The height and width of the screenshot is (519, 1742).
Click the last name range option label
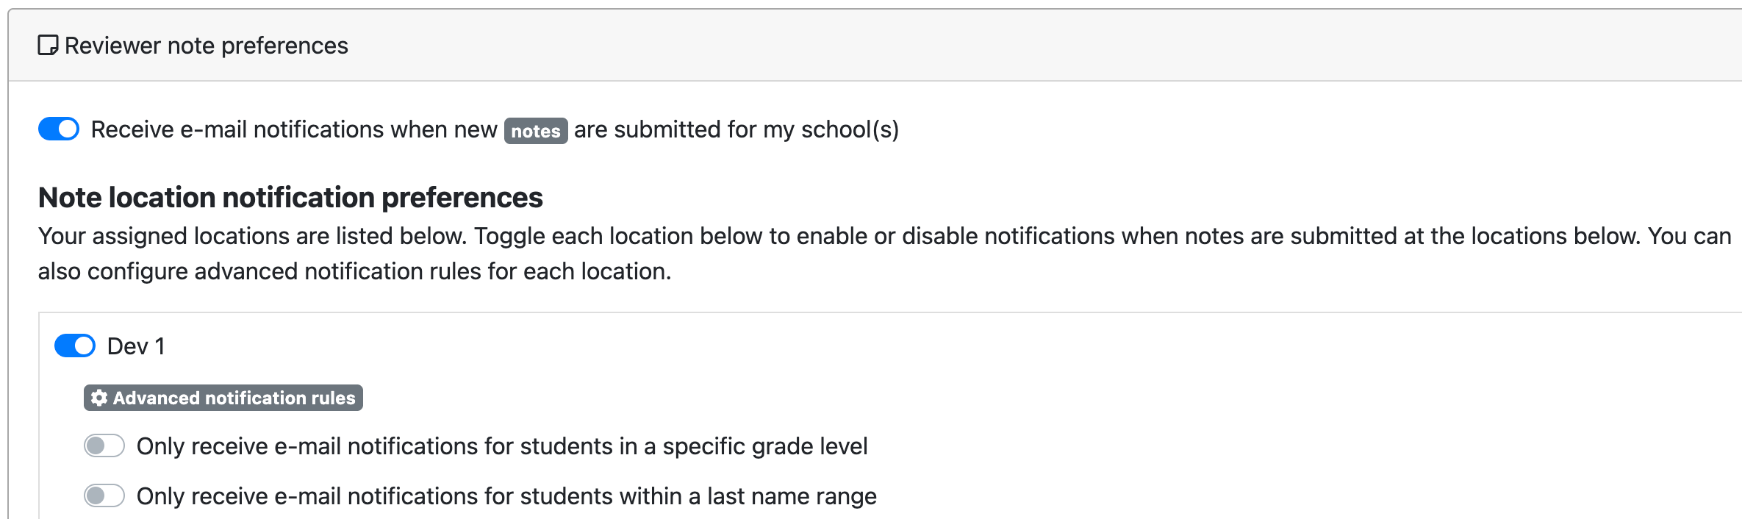pyautogui.click(x=506, y=496)
